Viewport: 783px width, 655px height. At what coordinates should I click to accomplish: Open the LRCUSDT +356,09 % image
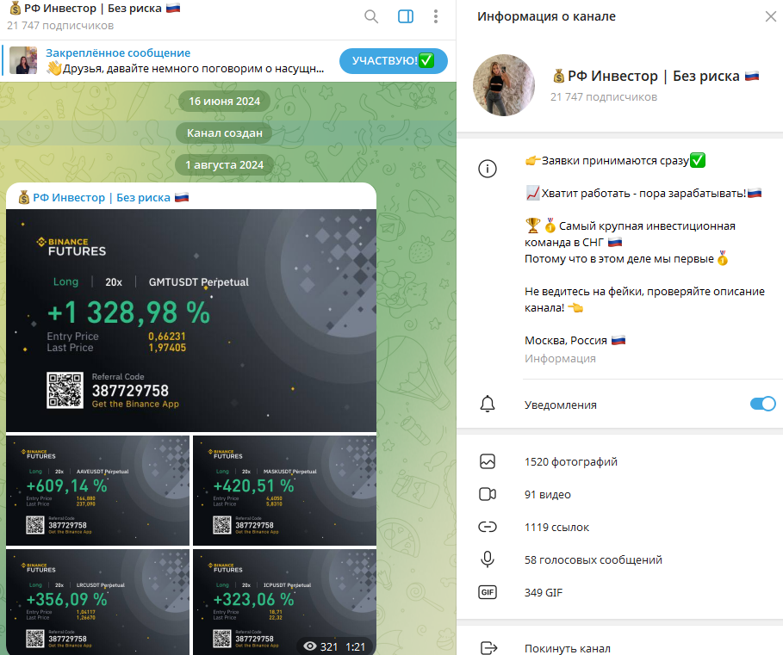98,602
